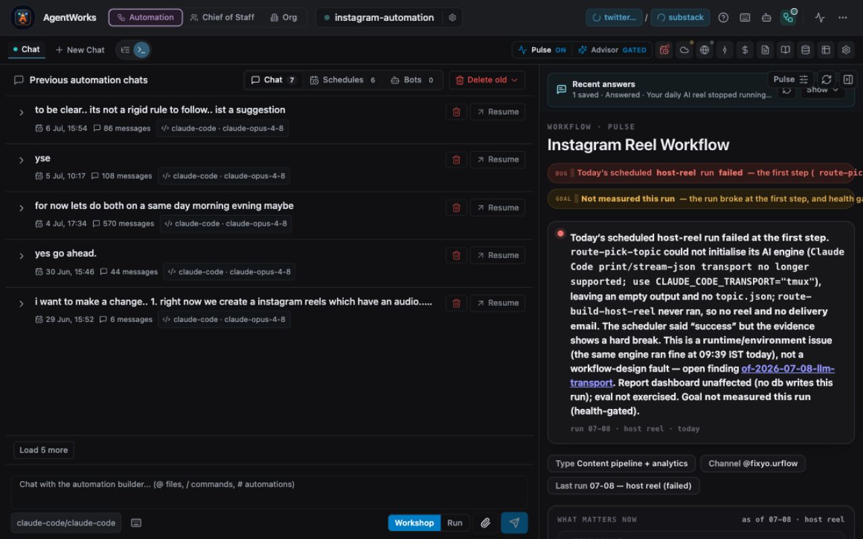863x539 pixels.
Task: Click the send message arrow button
Action: click(514, 523)
